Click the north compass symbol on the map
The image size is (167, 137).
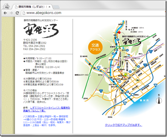point(159,99)
